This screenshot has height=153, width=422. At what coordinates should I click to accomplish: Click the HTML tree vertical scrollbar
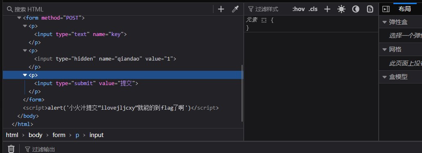[242, 93]
